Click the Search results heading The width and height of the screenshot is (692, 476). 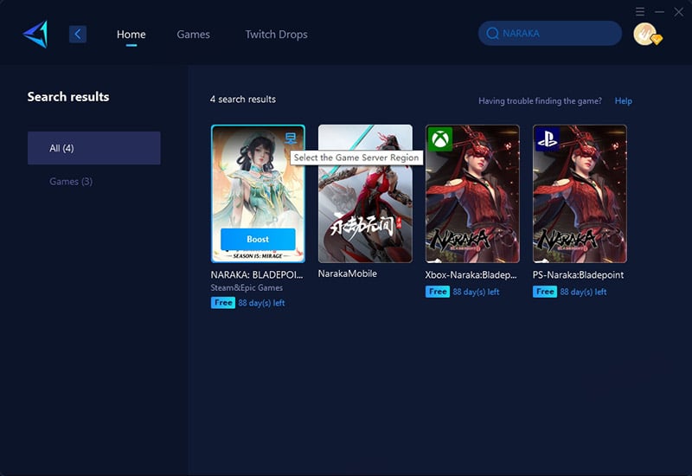(68, 97)
